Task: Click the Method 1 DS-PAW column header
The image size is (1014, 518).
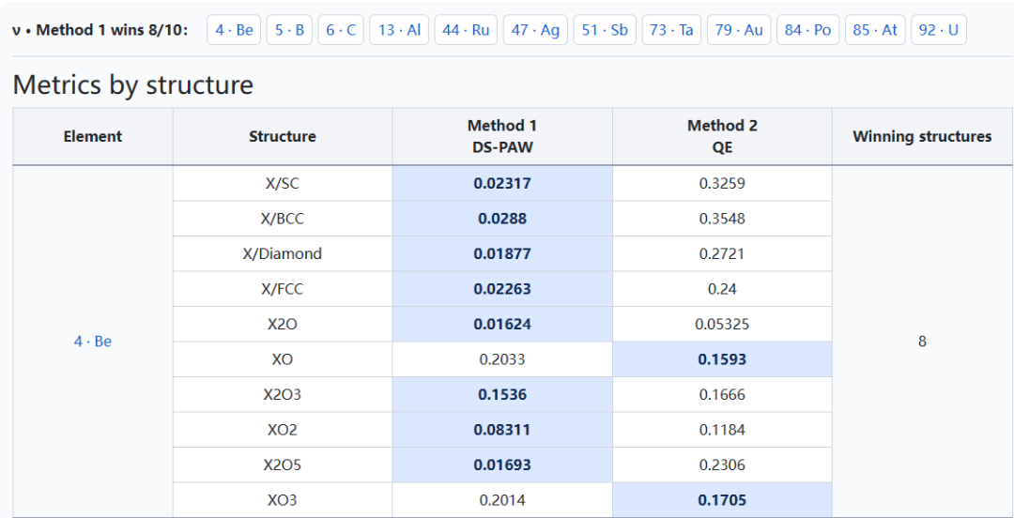Action: (501, 136)
